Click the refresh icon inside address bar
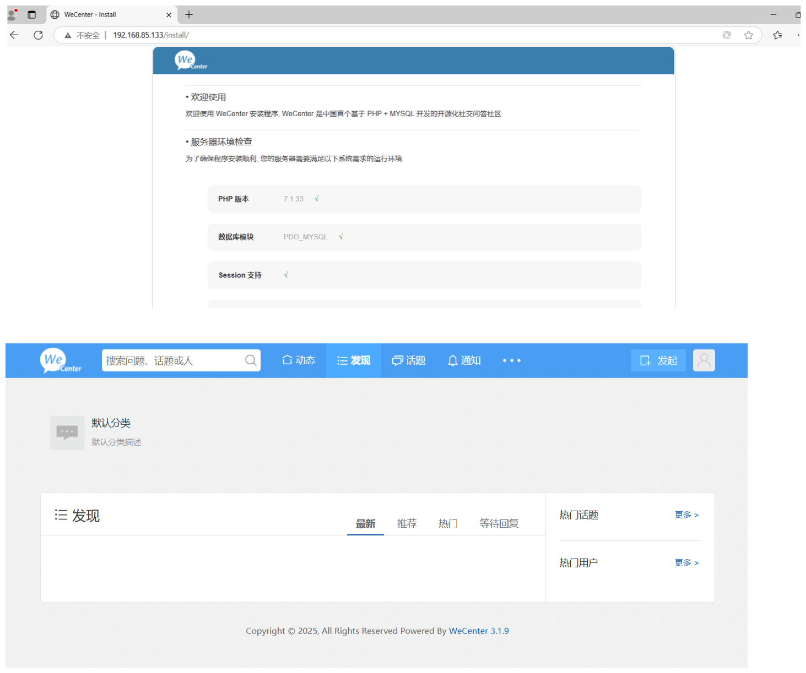The height and width of the screenshot is (673, 806). click(x=727, y=35)
